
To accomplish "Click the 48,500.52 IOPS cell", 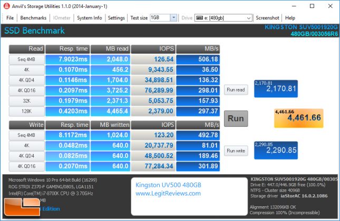I will coord(153,156).
